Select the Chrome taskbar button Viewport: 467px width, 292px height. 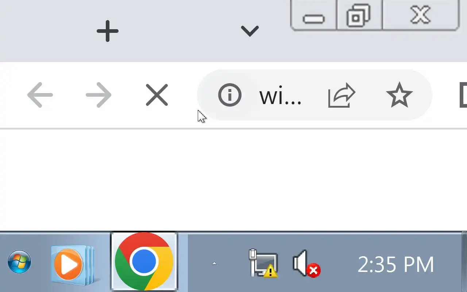144,261
